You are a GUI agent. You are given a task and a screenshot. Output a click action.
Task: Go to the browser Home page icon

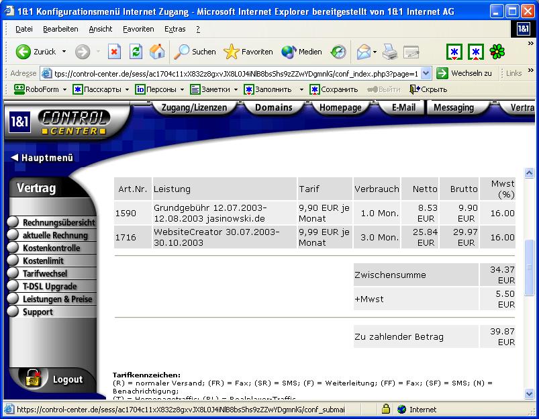pyautogui.click(x=157, y=52)
